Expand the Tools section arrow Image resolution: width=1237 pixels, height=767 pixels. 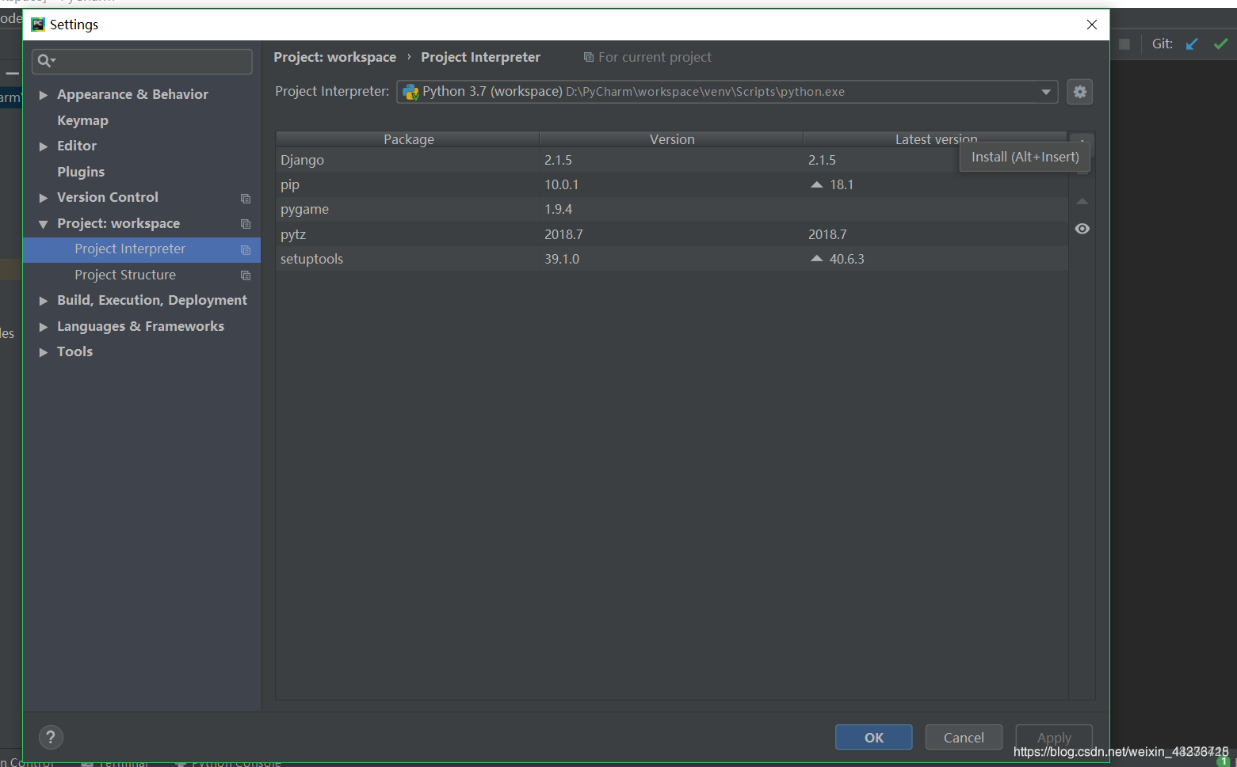tap(44, 352)
